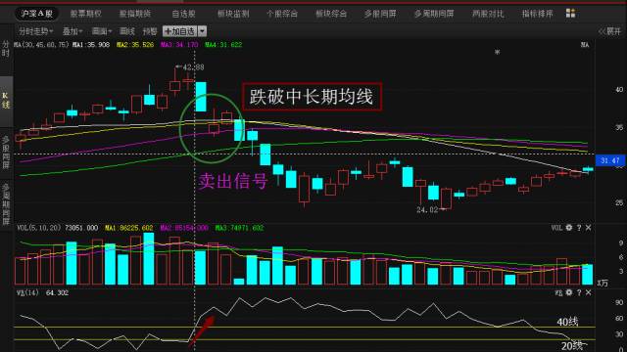Click the 预警 alert button
The image size is (627, 352).
[150, 31]
